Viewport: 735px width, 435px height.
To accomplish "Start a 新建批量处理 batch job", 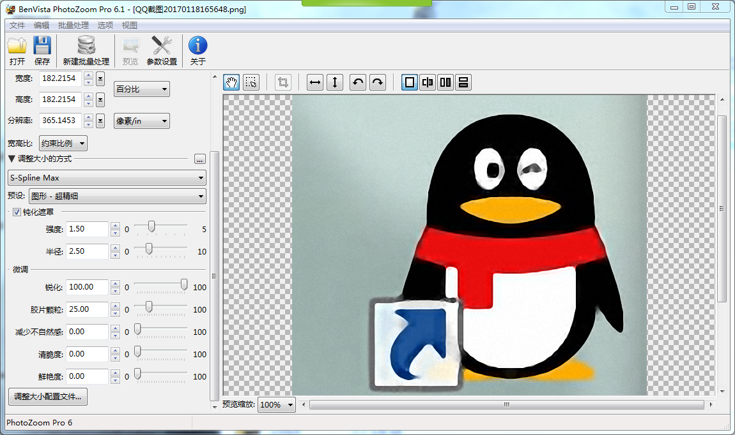I will pos(86,50).
